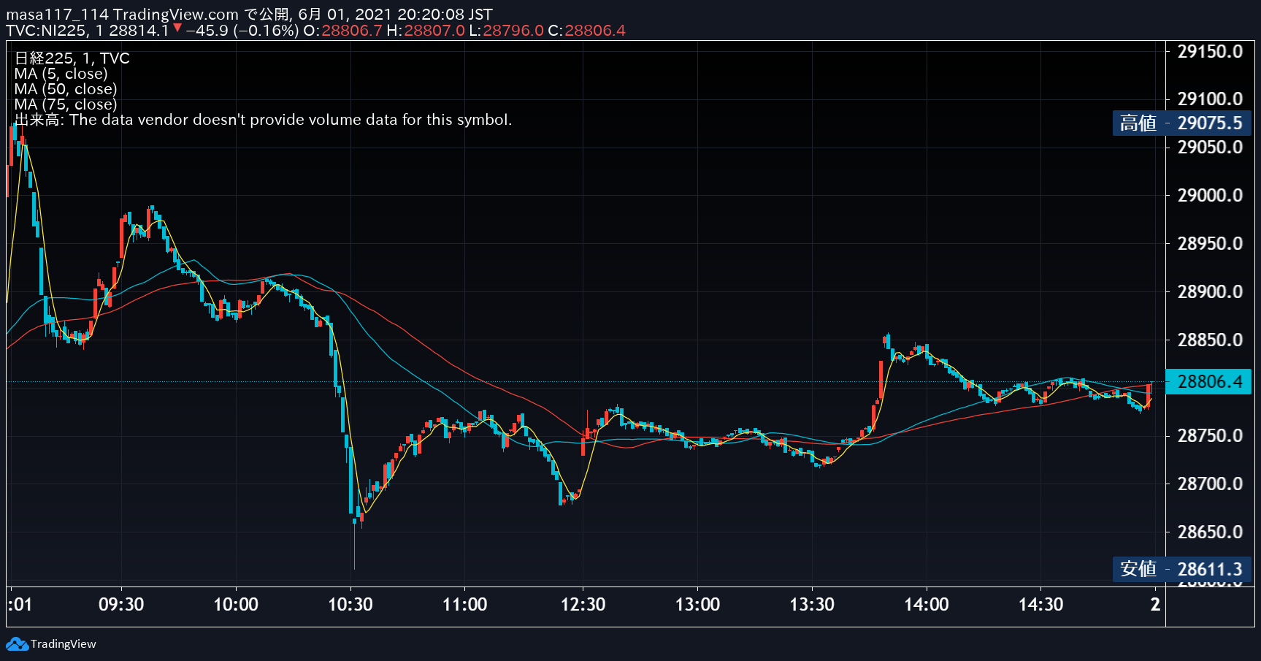
Task: Click the 29150.0 price axis value
Action: (1210, 51)
